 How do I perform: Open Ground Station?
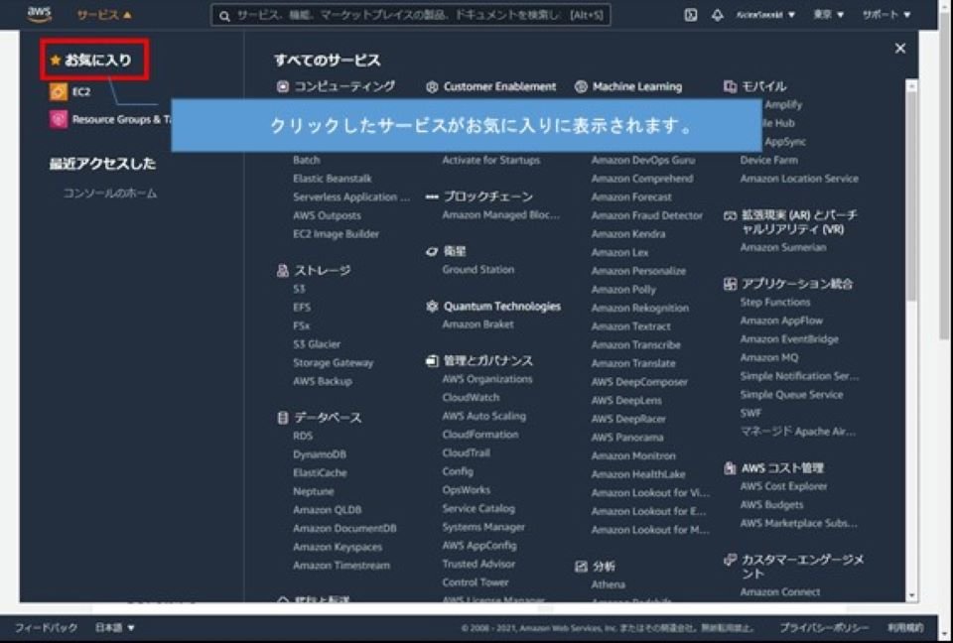pyautogui.click(x=478, y=269)
